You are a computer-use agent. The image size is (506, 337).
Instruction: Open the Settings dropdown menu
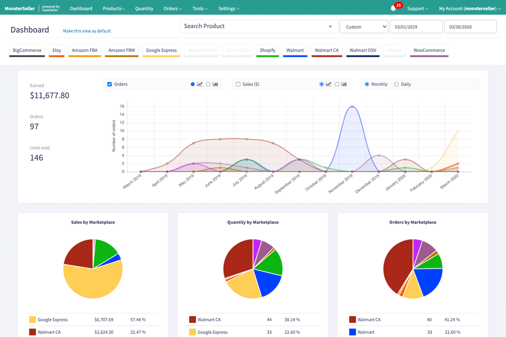[229, 9]
